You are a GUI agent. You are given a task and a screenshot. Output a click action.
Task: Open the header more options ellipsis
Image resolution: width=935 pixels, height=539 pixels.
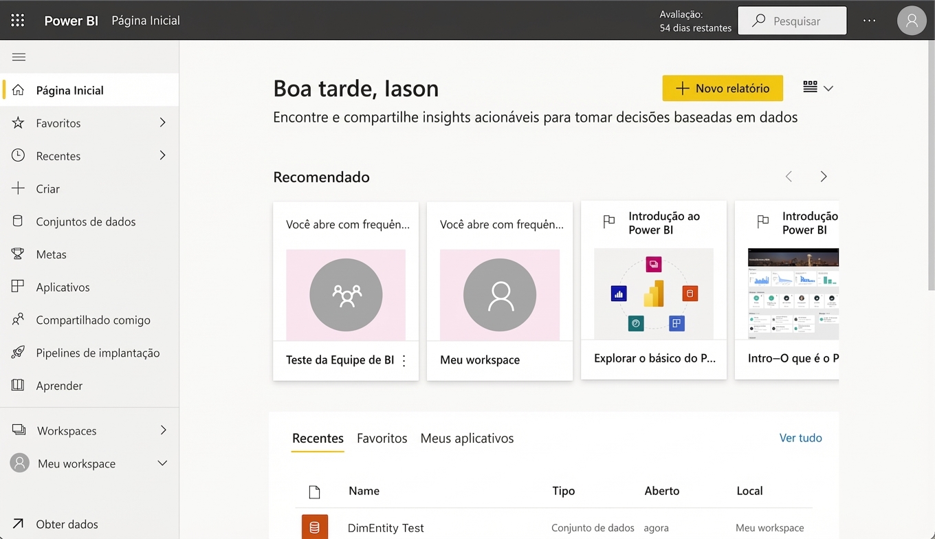click(870, 21)
